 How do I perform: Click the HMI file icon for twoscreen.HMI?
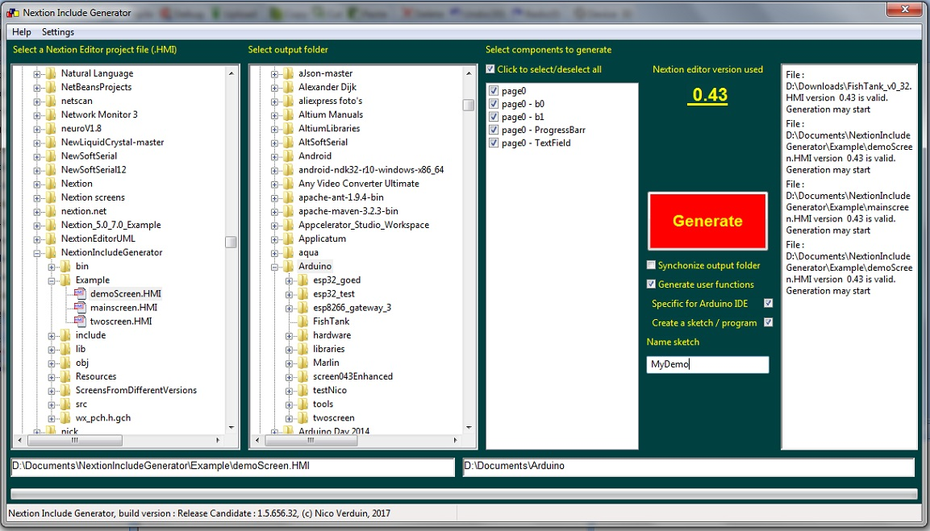(x=80, y=321)
